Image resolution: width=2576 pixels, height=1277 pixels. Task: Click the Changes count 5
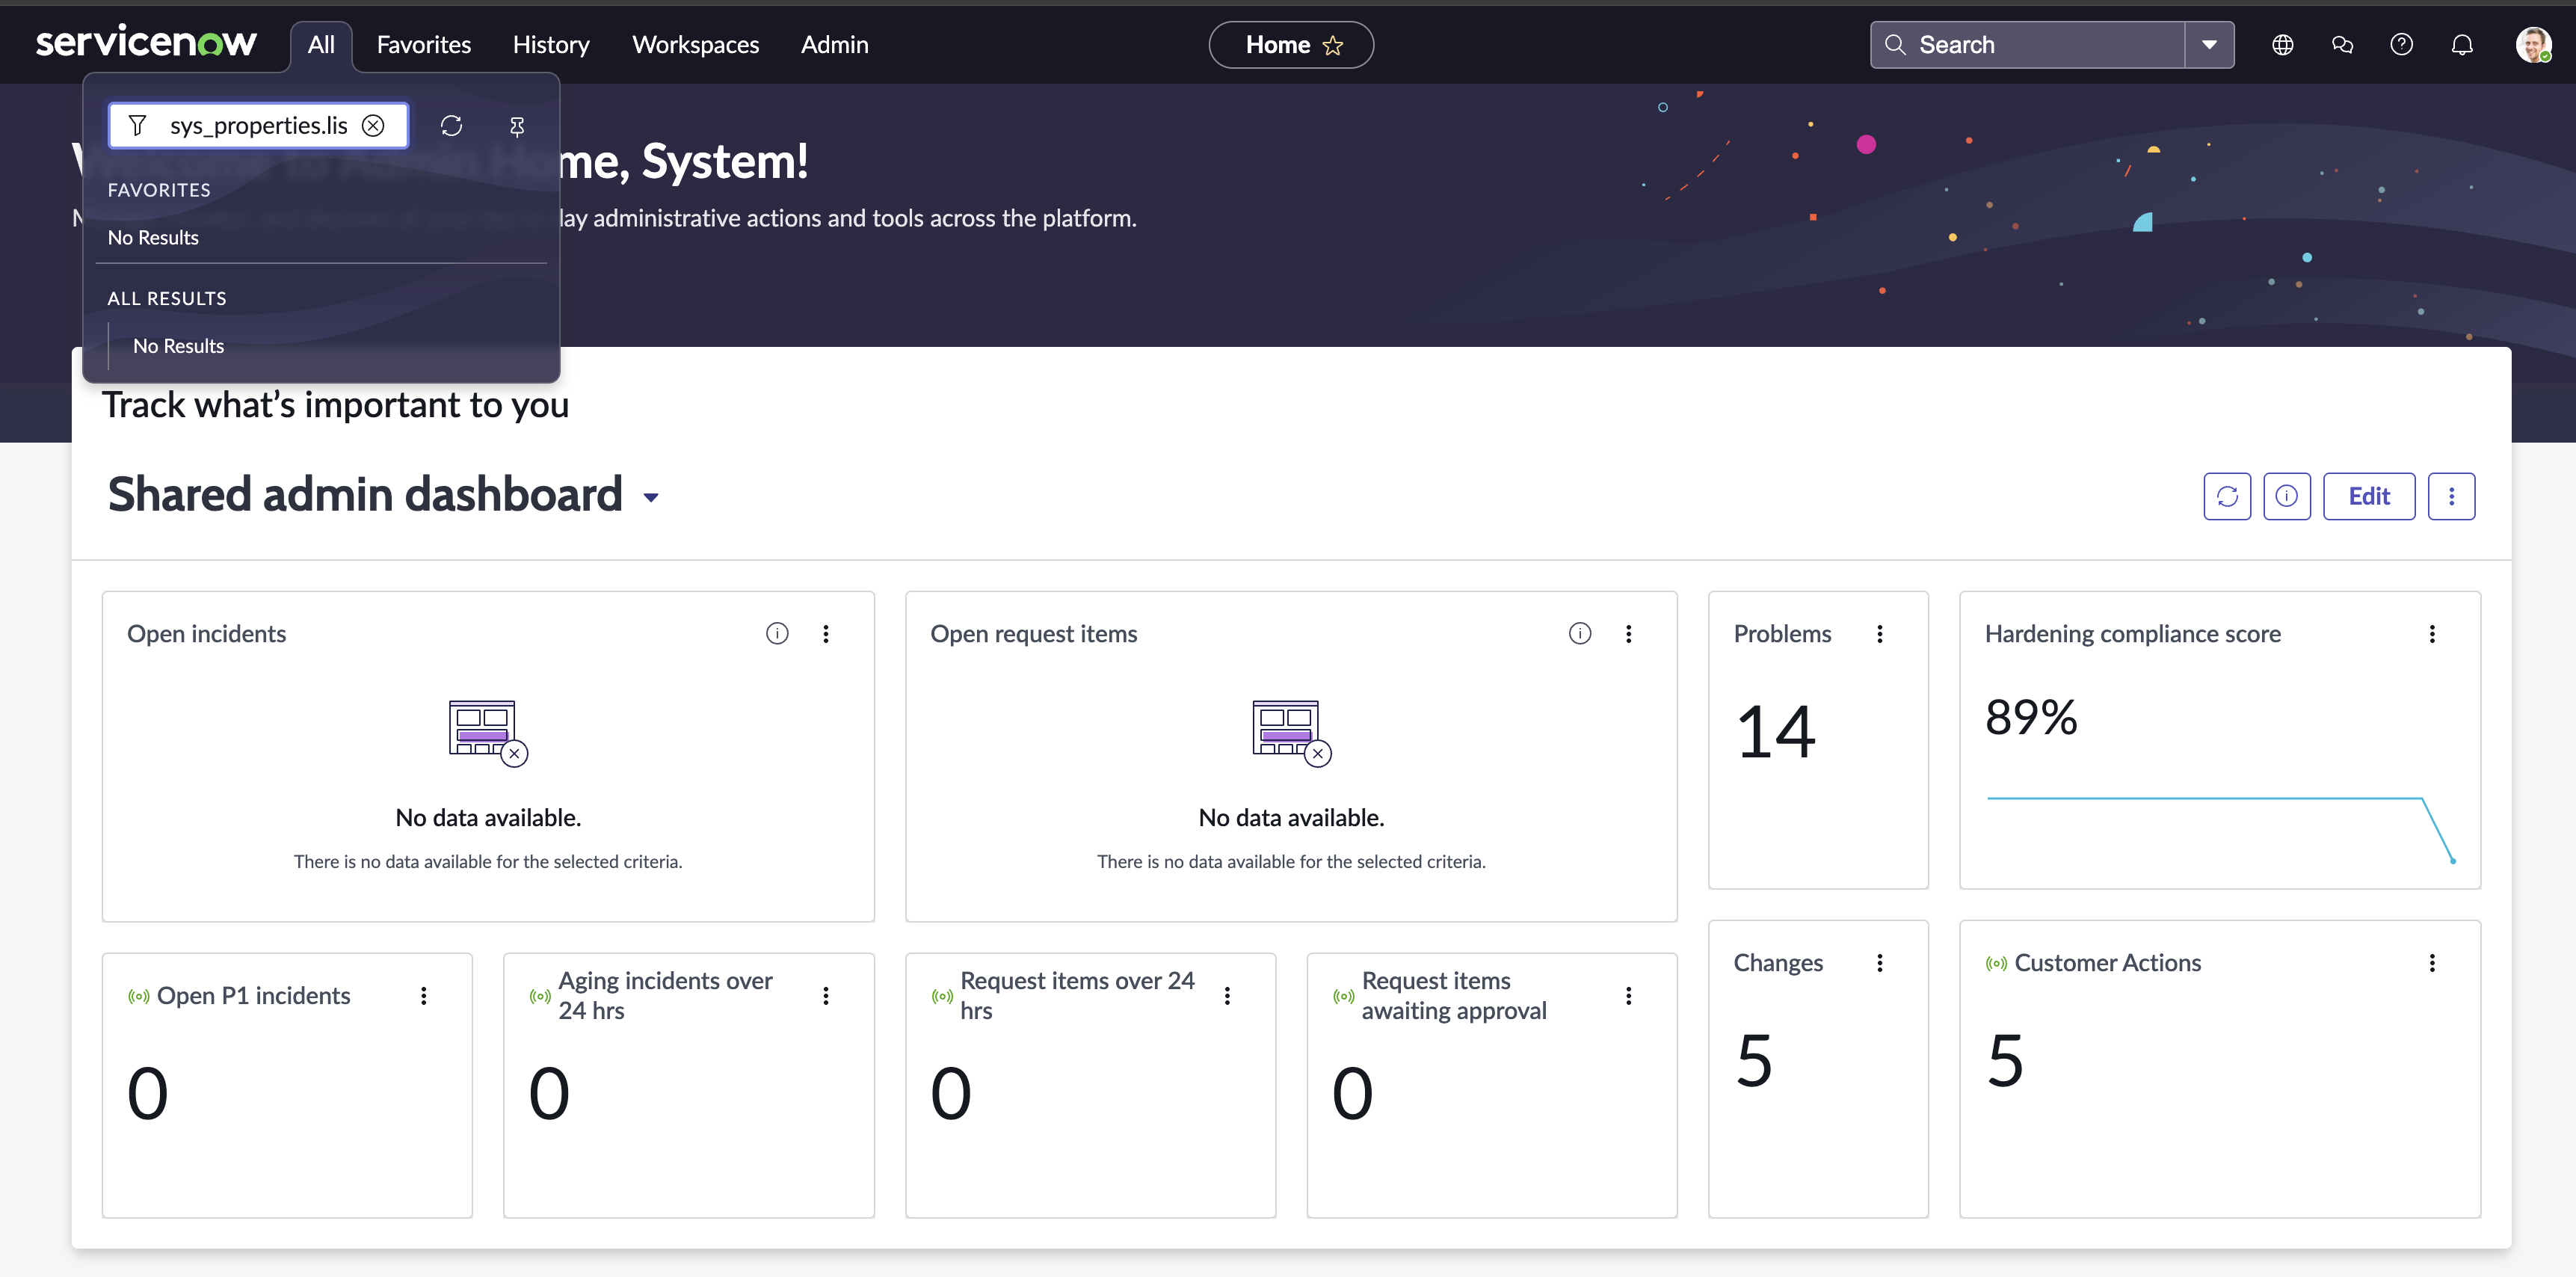[x=1755, y=1060]
